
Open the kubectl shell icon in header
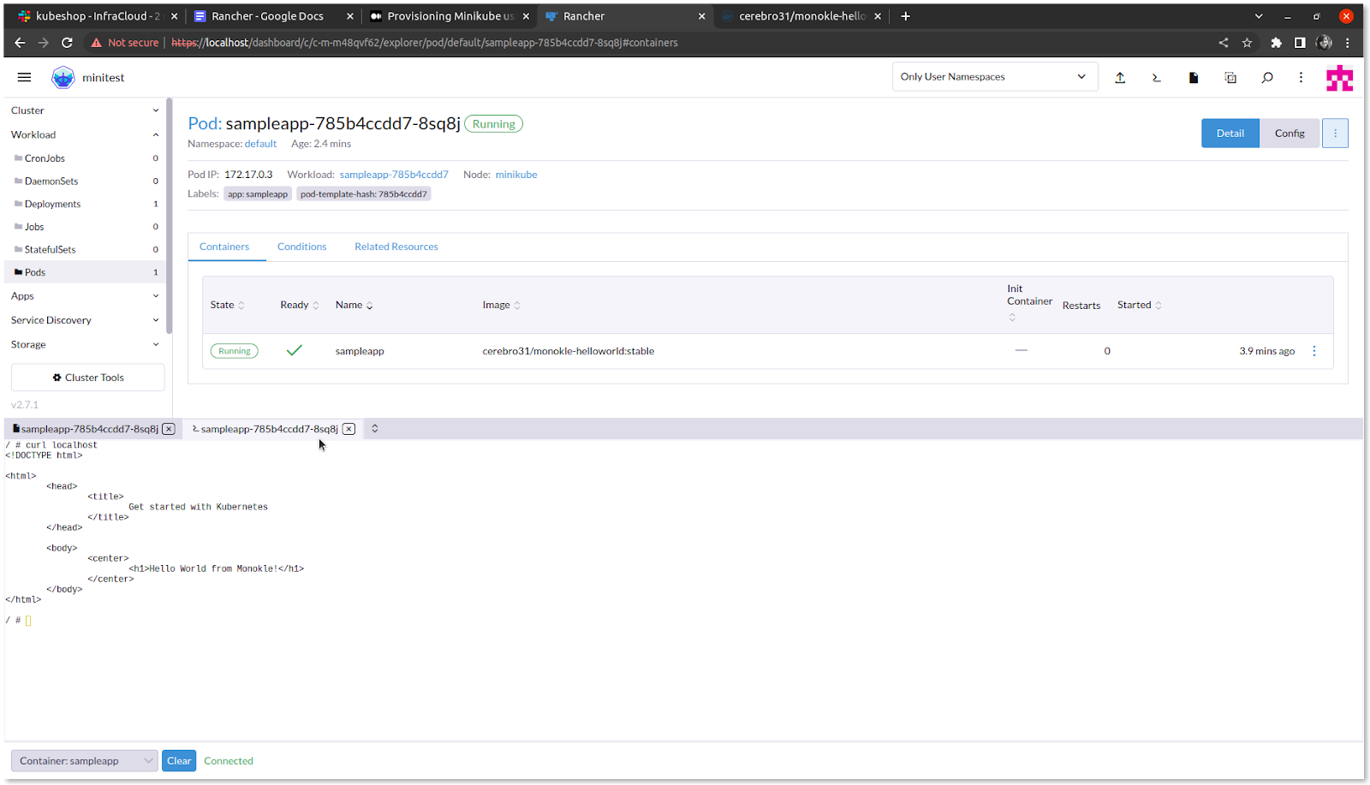(1157, 78)
